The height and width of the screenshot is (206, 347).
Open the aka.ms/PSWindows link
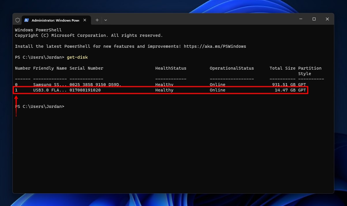(215, 46)
